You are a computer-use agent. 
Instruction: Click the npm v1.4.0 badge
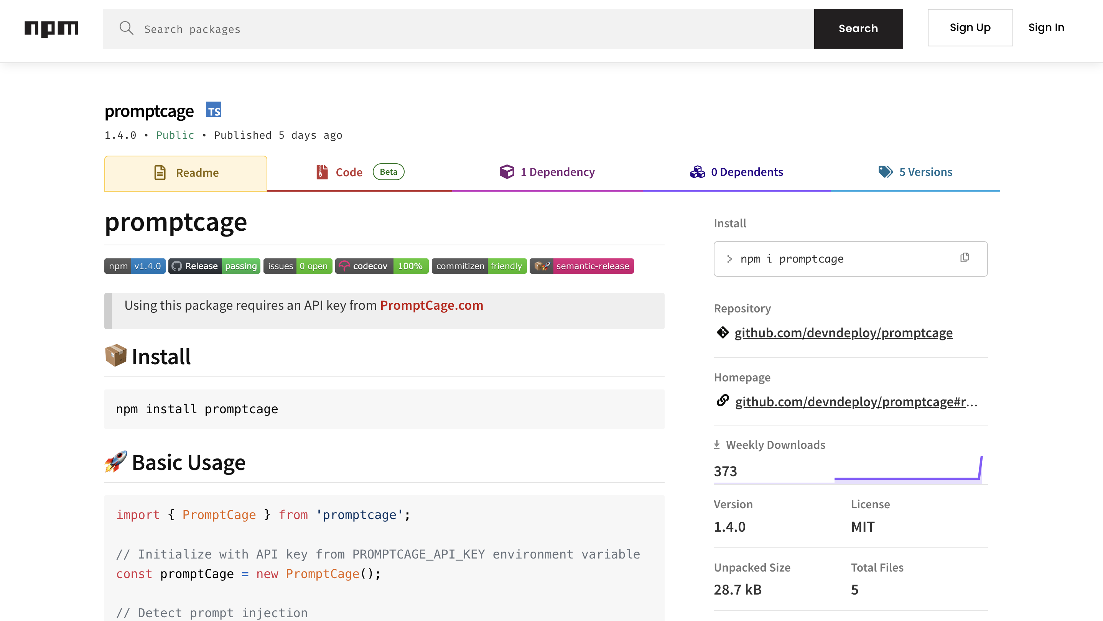(135, 266)
